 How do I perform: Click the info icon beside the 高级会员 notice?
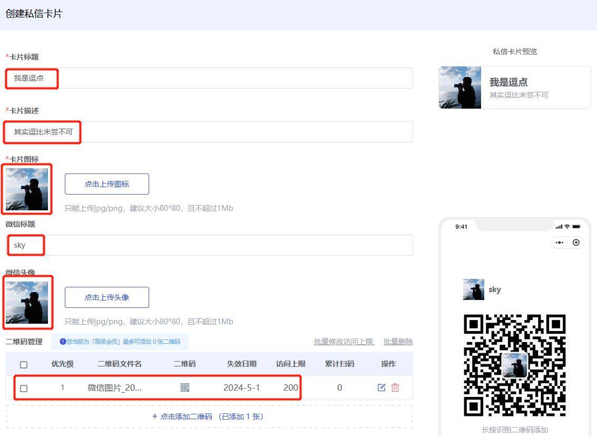coord(63,342)
